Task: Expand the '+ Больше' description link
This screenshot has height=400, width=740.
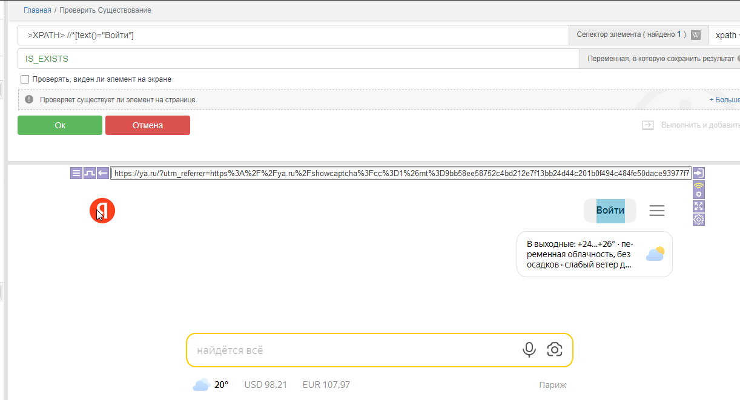Action: tap(724, 100)
